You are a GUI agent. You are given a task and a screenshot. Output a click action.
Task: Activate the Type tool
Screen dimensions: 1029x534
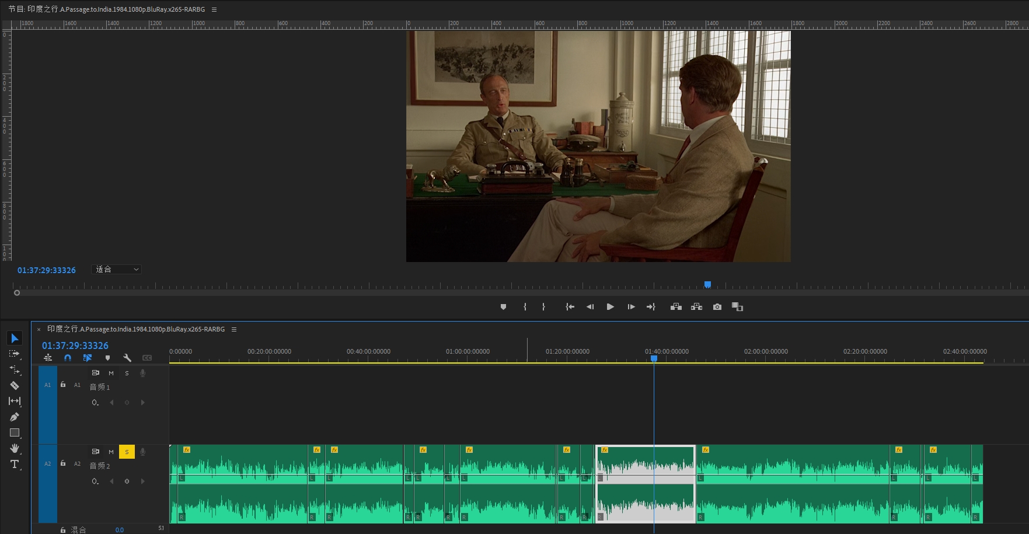tap(15, 465)
